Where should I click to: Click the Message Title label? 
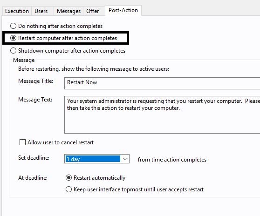(x=36, y=81)
